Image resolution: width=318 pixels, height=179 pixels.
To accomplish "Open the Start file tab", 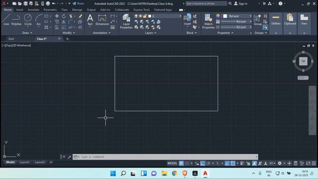I will point(11,39).
